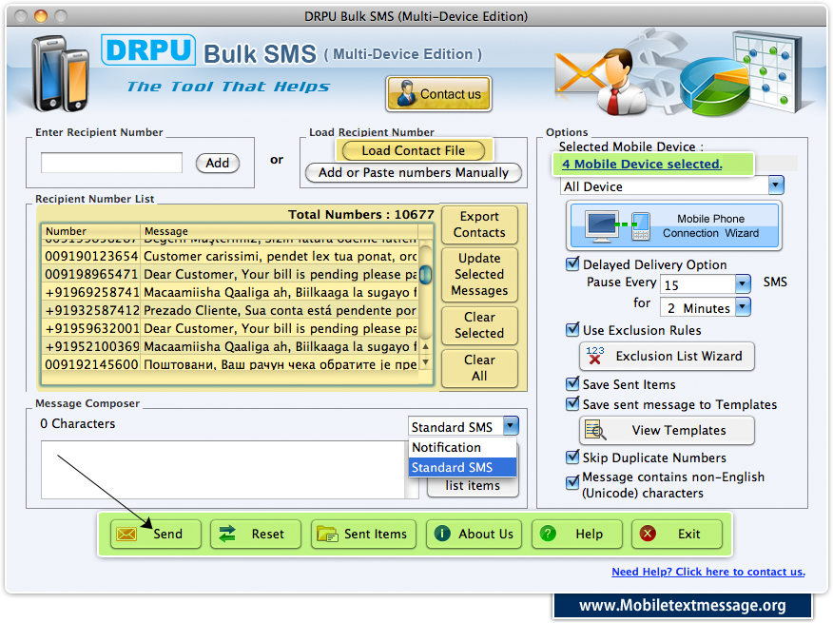Choose Notification from message type list
Image resolution: width=833 pixels, height=623 pixels.
[462, 448]
